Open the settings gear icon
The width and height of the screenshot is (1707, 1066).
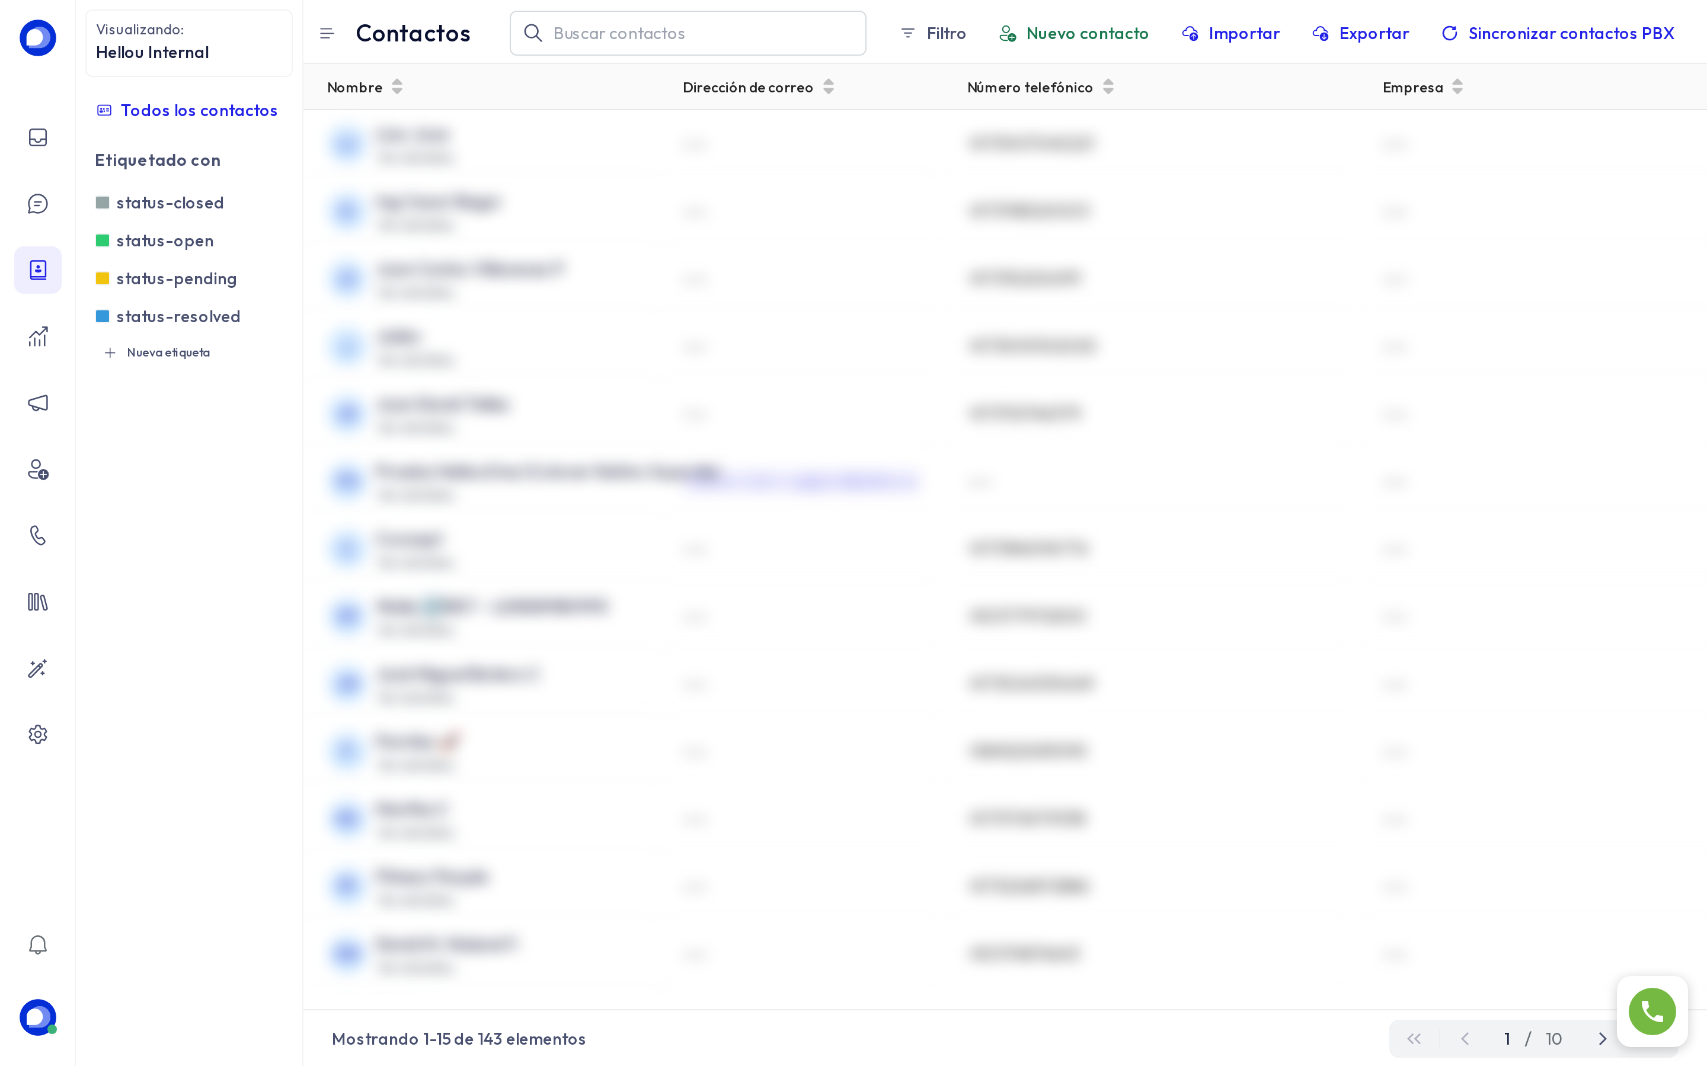37,734
